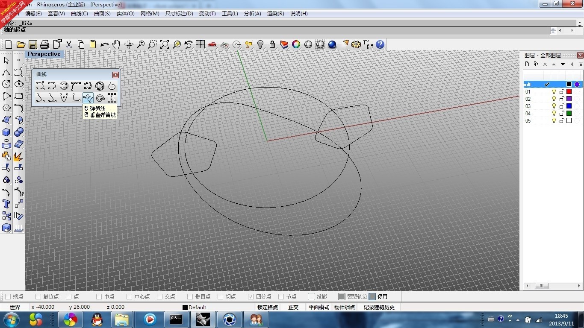Open the color wheel material icon

tap(296, 44)
